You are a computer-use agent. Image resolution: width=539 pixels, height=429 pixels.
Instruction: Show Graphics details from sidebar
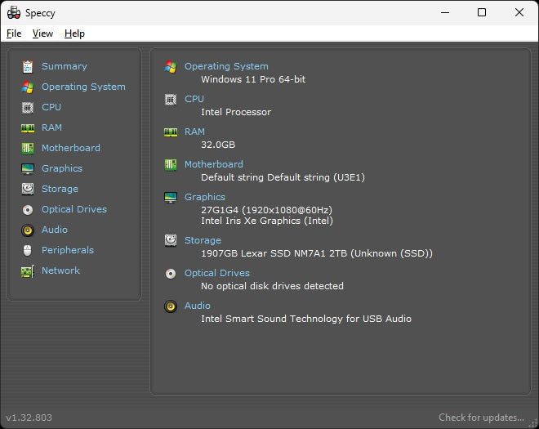pyautogui.click(x=62, y=168)
